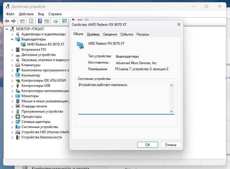This screenshot has height=169, width=230.
Task: Expand the Процессоры category
Action: [x=12, y=117]
